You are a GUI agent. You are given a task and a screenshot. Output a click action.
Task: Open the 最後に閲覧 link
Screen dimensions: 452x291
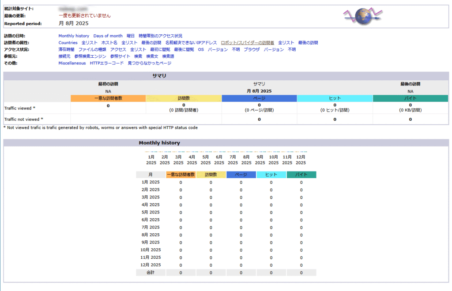coord(184,49)
